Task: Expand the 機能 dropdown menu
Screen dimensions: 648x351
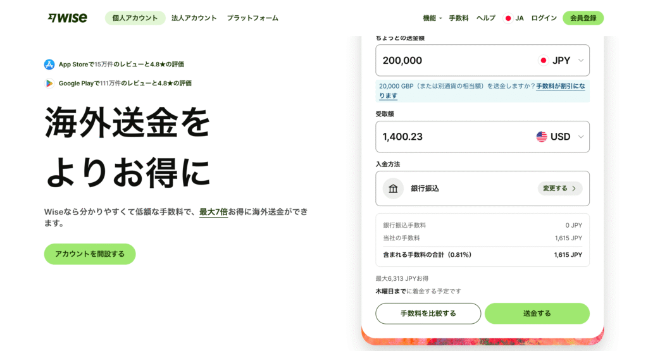Action: tap(432, 18)
